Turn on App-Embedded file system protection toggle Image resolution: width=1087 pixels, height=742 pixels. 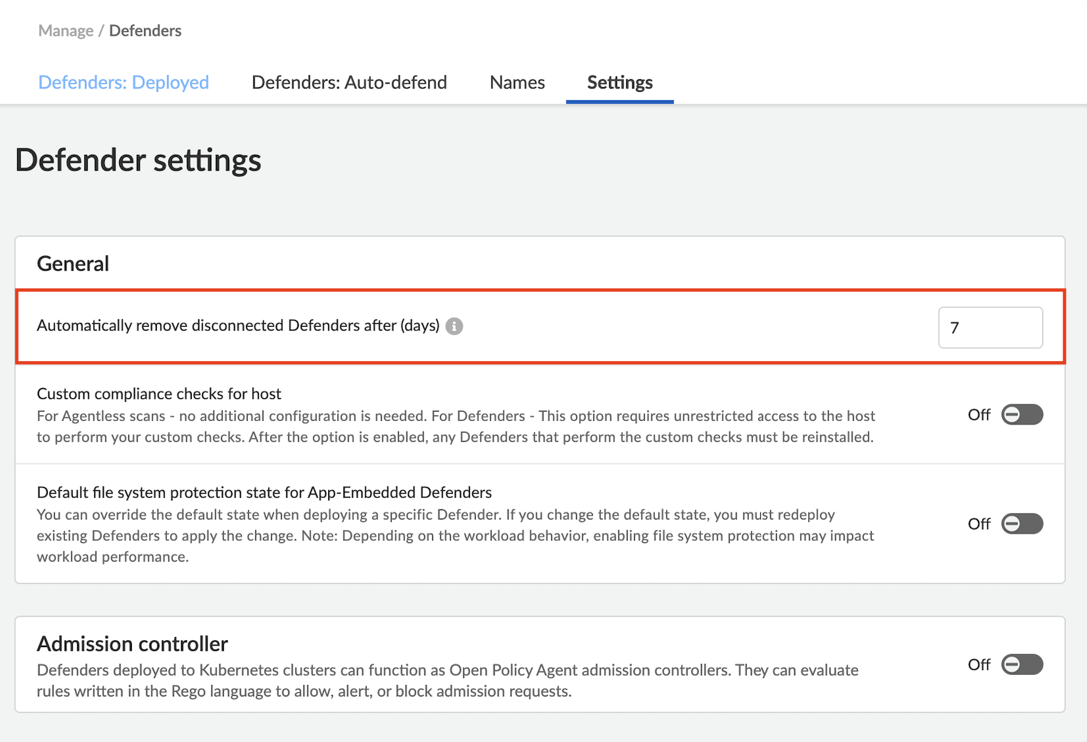[1021, 524]
